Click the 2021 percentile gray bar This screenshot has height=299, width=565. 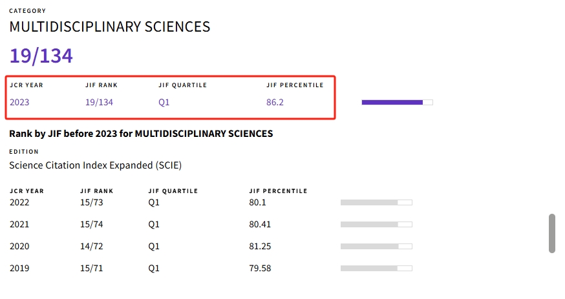(376, 225)
